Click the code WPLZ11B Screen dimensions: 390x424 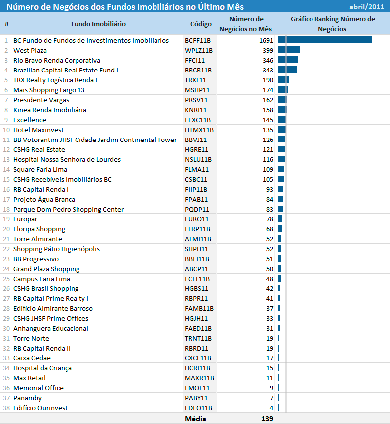coord(199,51)
